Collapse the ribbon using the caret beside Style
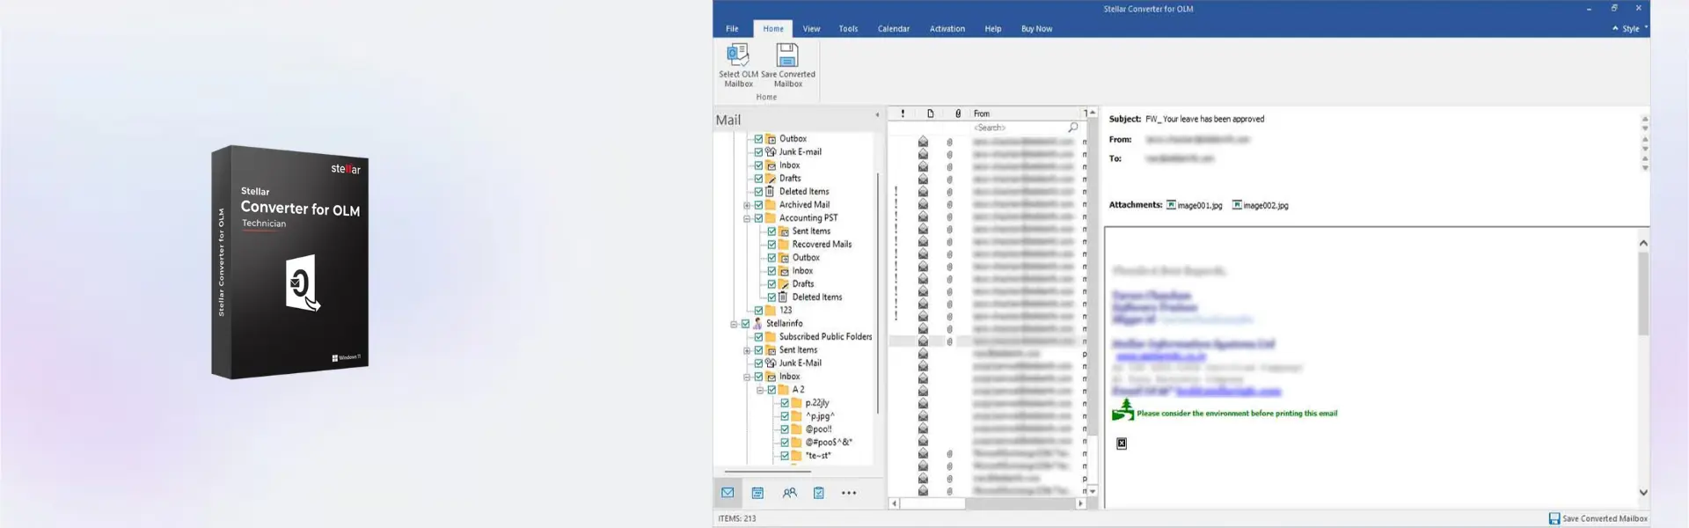The image size is (1689, 528). point(1615,28)
